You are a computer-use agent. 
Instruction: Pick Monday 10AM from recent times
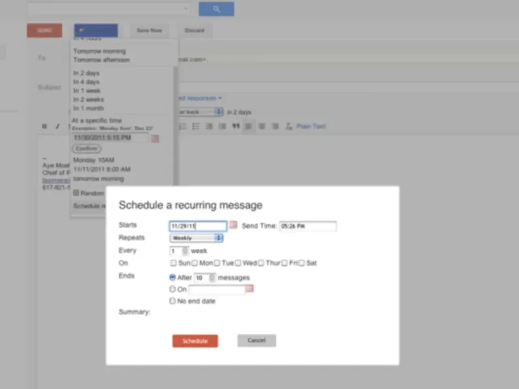(x=93, y=160)
